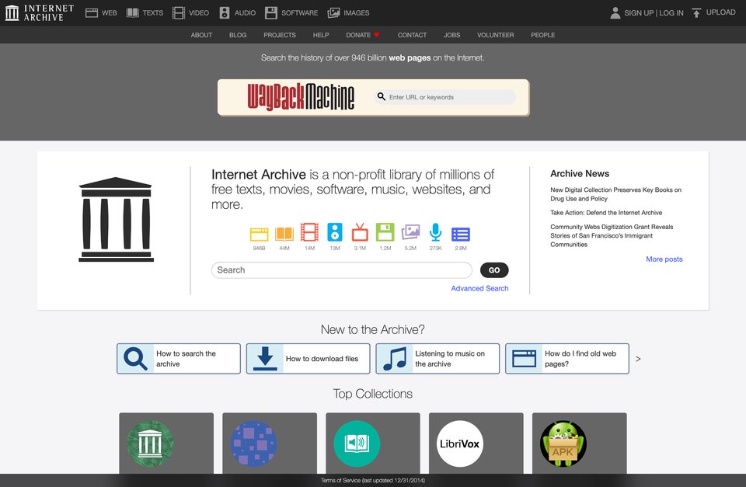Click the Upload arrow icon
The width and height of the screenshot is (746, 487).
point(696,13)
